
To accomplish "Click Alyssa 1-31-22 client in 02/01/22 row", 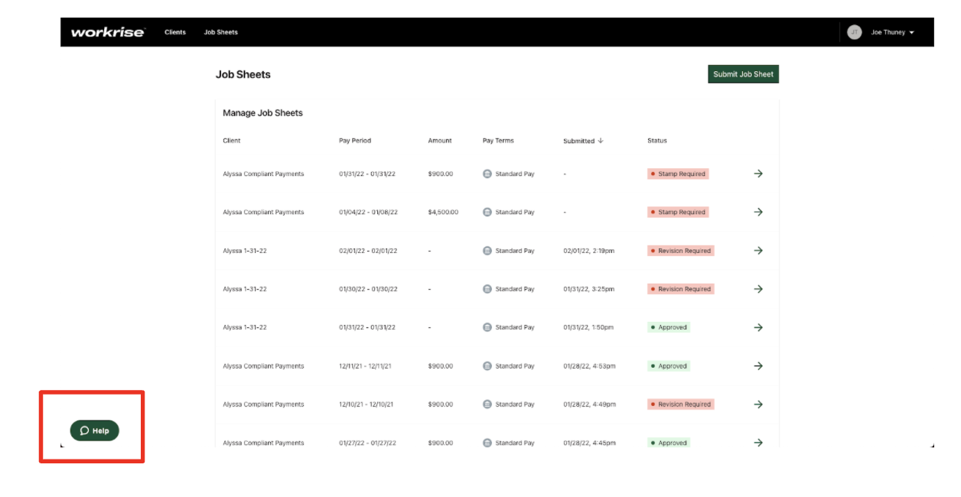I will 245,250.
